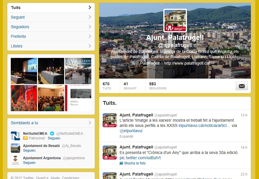Open the Semblants a tu section heading
259x179 pixels.
click(24, 123)
